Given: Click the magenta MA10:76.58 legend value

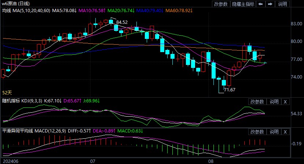Looking at the screenshot, I should coord(91,11).
